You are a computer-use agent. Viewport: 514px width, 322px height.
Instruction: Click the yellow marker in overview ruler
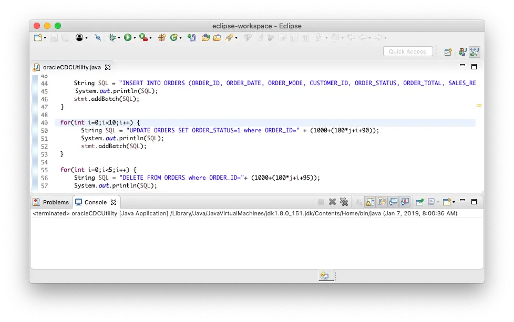point(479,106)
